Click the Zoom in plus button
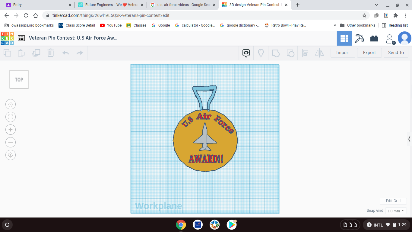The width and height of the screenshot is (412, 232). click(x=11, y=130)
